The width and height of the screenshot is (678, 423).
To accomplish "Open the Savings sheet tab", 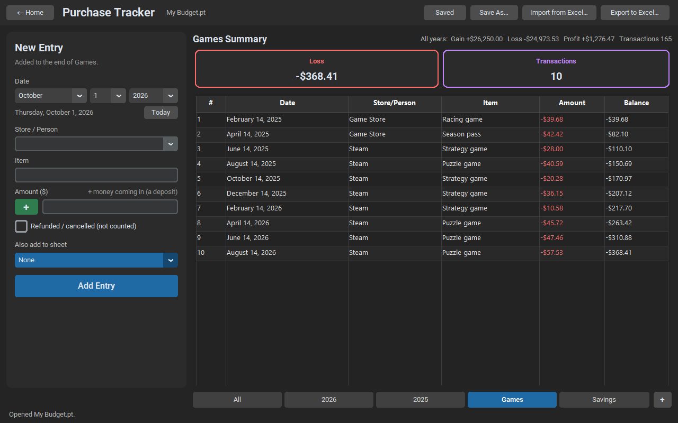I will (604, 400).
